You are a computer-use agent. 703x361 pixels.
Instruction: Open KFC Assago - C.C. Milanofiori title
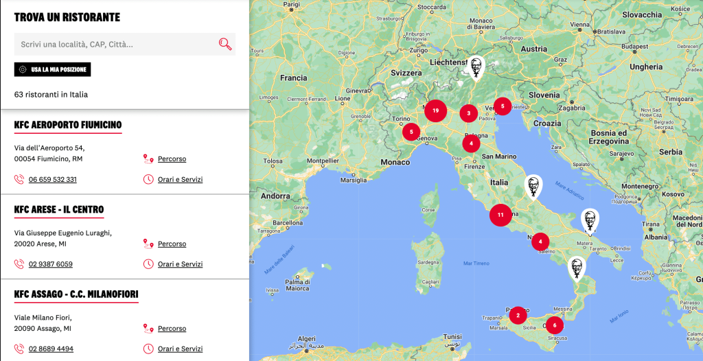click(x=76, y=294)
